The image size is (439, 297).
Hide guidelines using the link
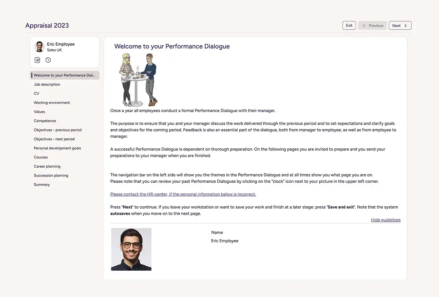coord(386,220)
